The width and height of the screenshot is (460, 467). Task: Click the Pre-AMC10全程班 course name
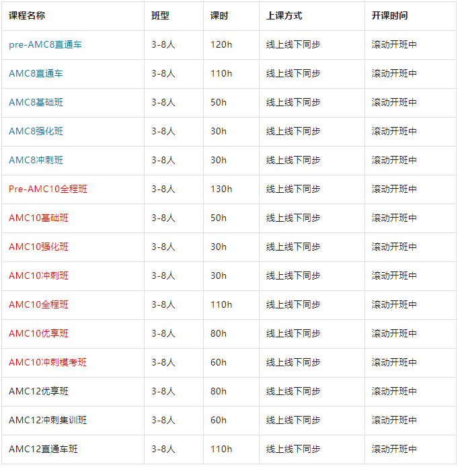(48, 189)
